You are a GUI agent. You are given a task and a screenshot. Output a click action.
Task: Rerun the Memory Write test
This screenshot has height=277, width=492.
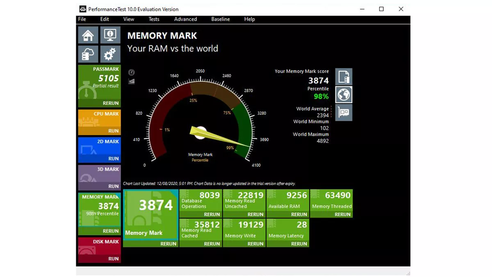click(255, 244)
